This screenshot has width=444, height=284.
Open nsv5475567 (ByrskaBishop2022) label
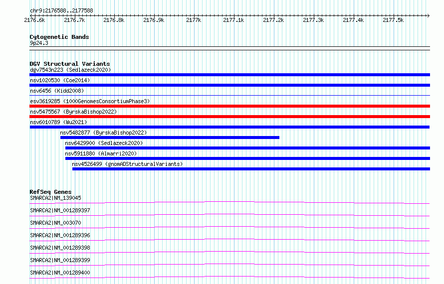pos(73,112)
